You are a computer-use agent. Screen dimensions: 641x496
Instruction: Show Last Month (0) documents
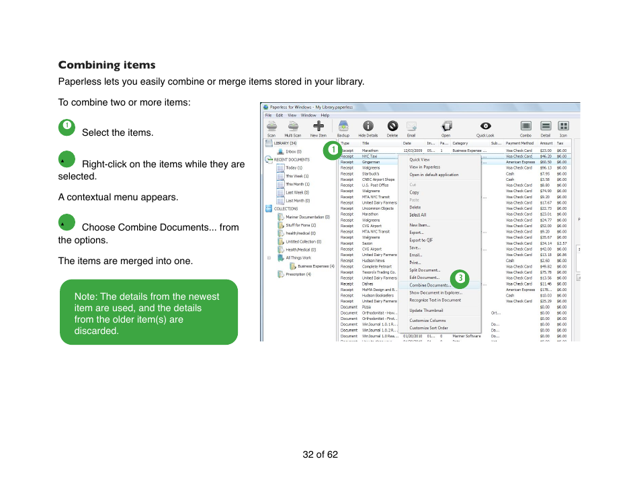click(x=298, y=200)
